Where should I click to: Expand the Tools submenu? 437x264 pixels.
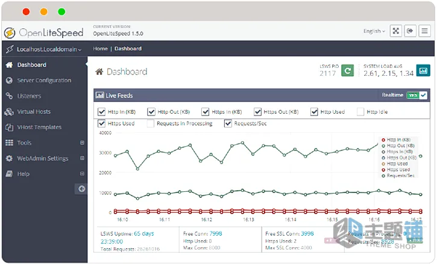click(82, 143)
